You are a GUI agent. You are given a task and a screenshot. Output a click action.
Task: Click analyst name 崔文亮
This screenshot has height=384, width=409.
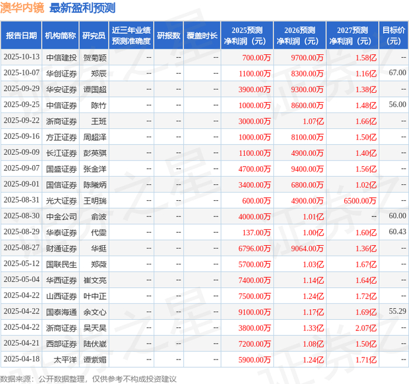coord(95,280)
